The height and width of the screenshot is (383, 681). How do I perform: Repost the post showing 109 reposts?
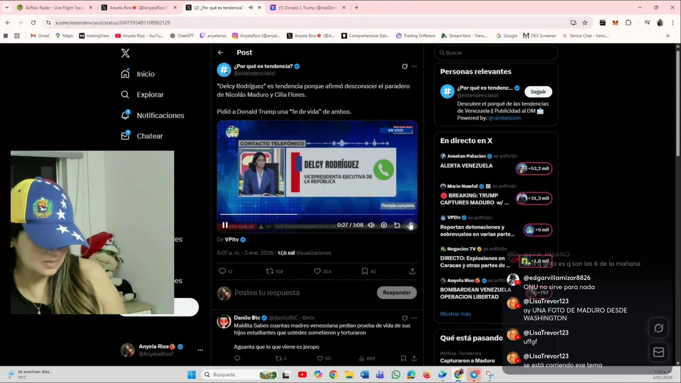275,271
